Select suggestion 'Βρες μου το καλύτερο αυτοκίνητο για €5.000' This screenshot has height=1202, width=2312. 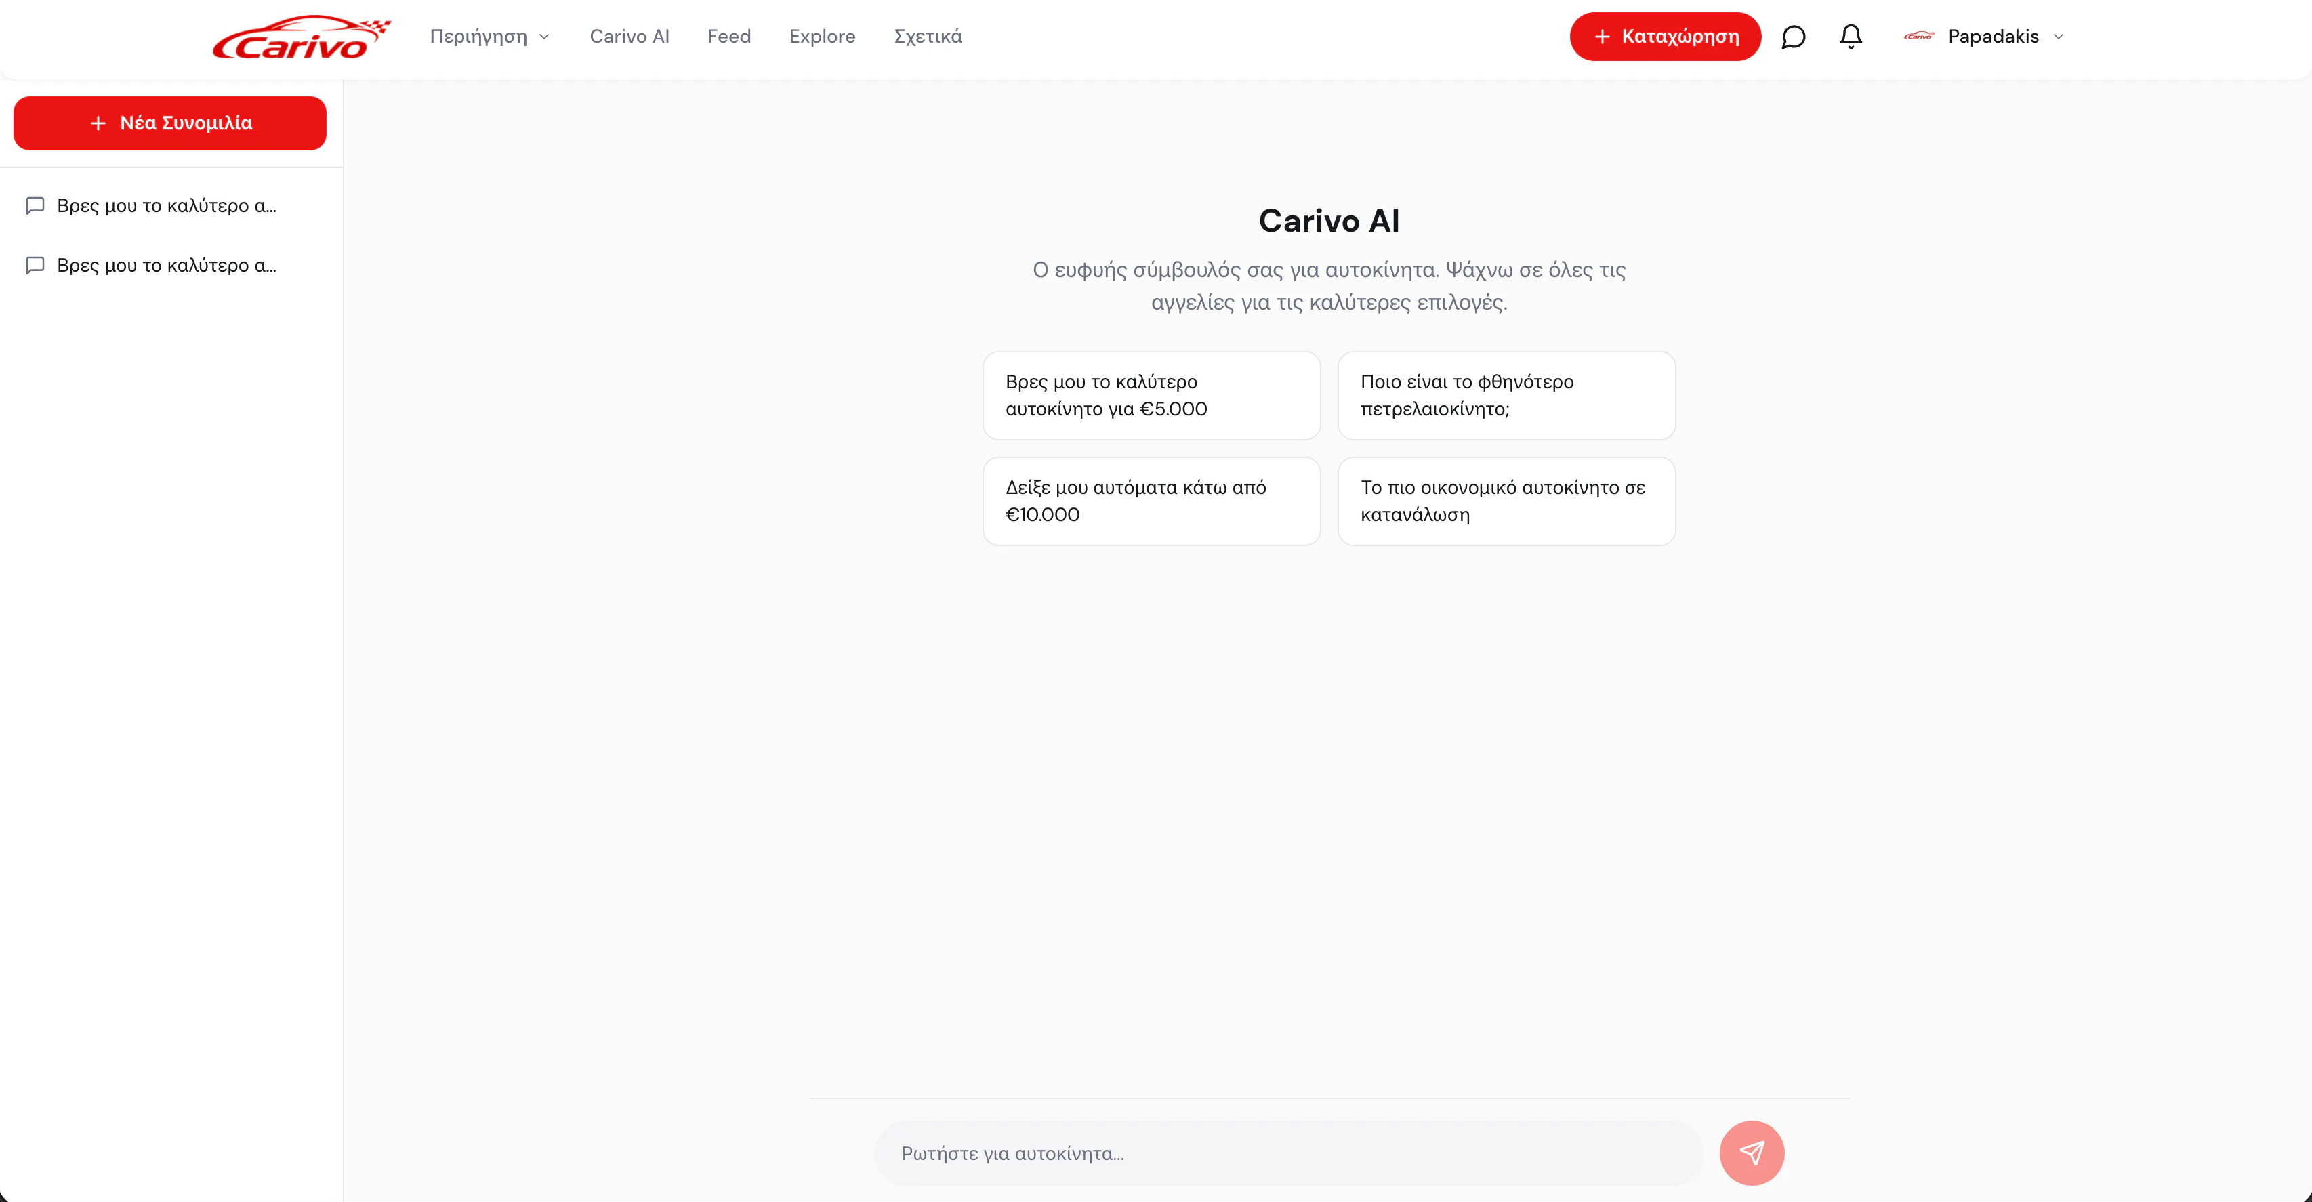coord(1151,396)
